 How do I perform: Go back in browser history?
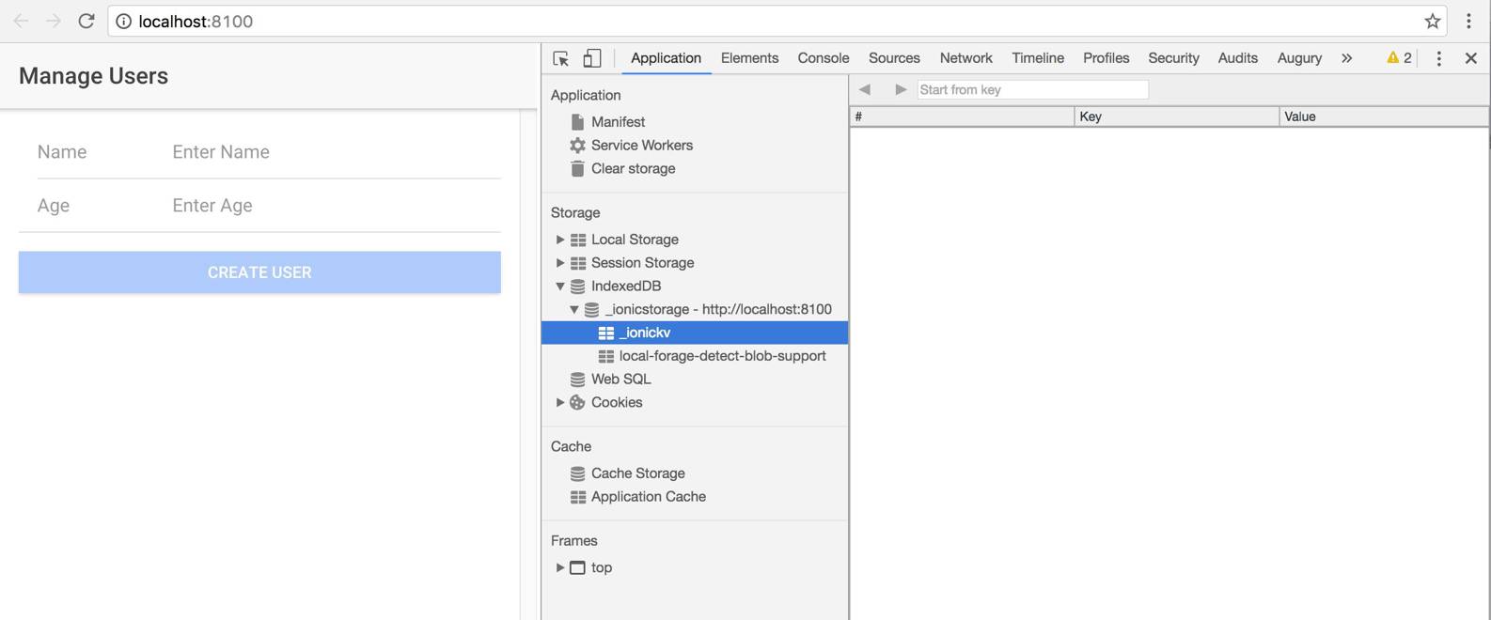point(21,21)
